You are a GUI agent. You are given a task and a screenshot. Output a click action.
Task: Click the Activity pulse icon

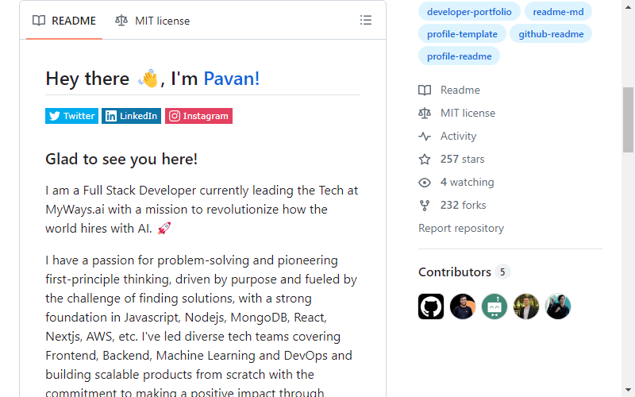(x=425, y=136)
